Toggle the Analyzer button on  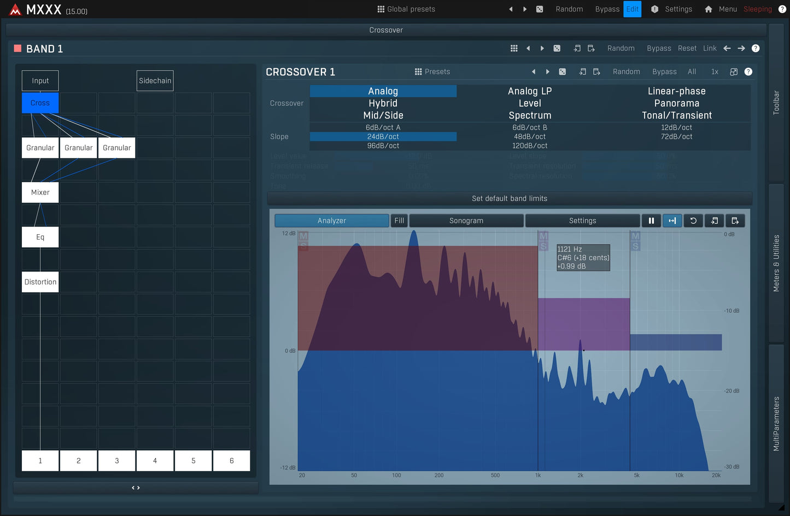coord(332,221)
